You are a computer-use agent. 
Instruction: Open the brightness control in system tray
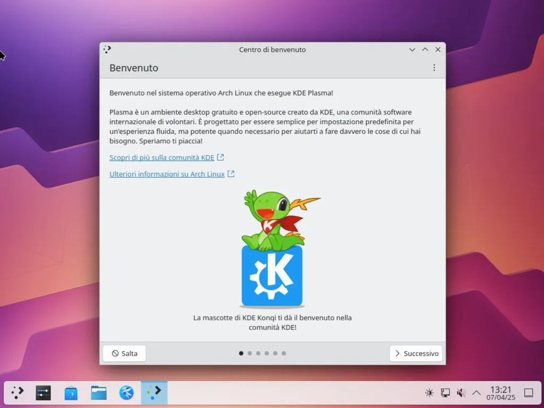tap(429, 393)
